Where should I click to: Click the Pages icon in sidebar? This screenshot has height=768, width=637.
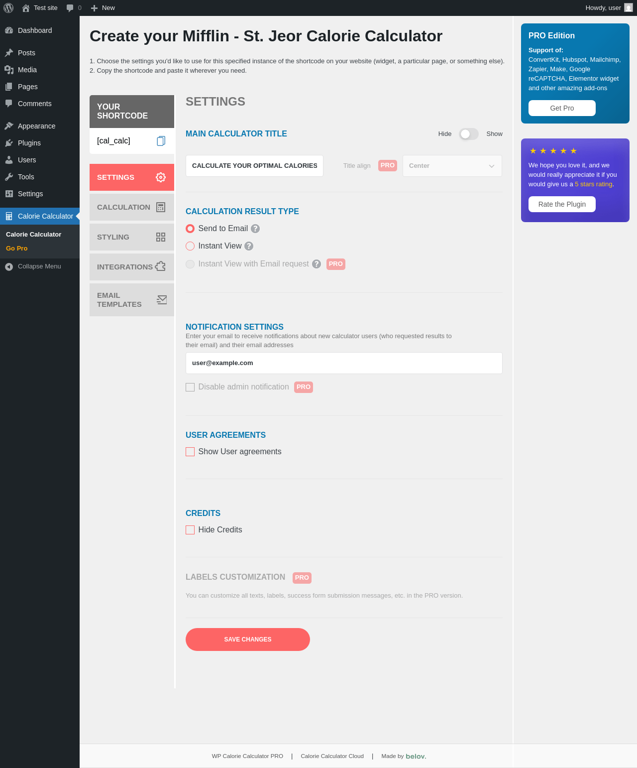(x=9, y=87)
